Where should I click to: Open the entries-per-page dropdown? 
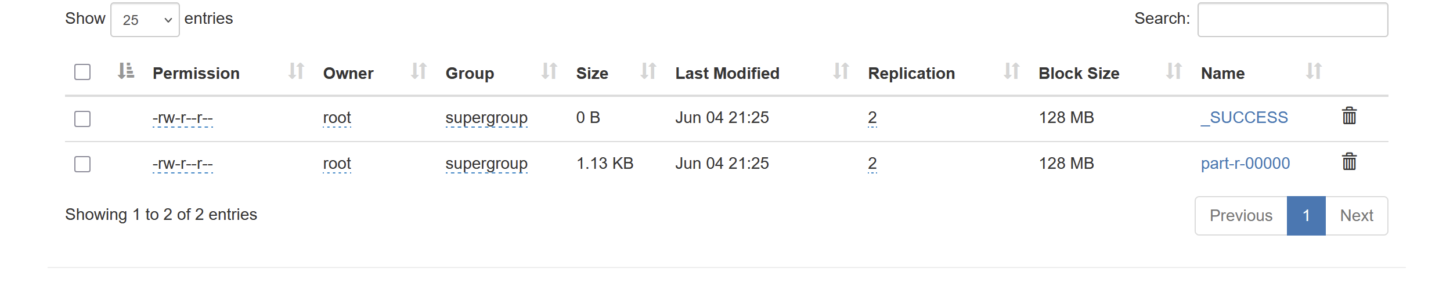[x=145, y=20]
